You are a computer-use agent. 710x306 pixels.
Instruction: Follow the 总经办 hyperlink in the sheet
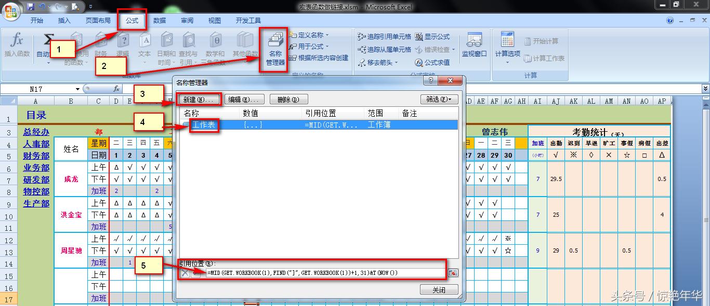tap(35, 132)
